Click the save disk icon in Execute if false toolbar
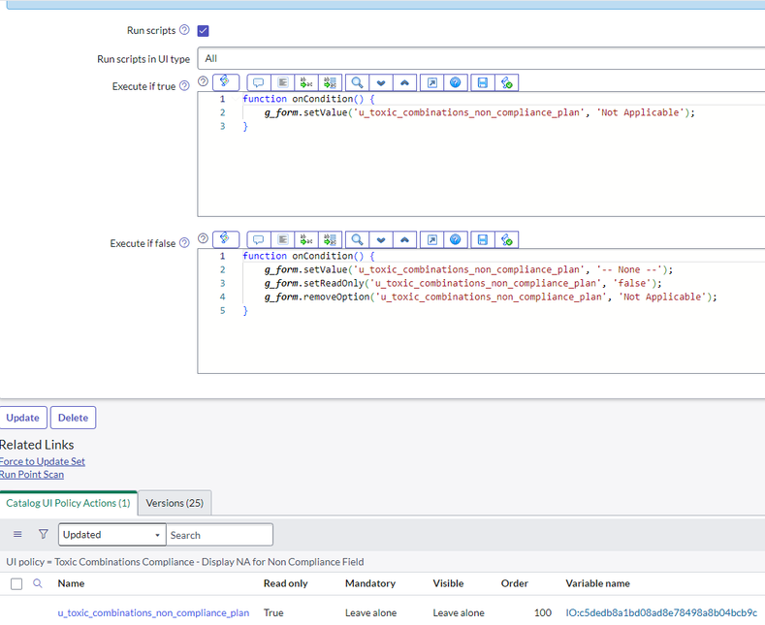Image resolution: width=765 pixels, height=625 pixels. point(483,240)
